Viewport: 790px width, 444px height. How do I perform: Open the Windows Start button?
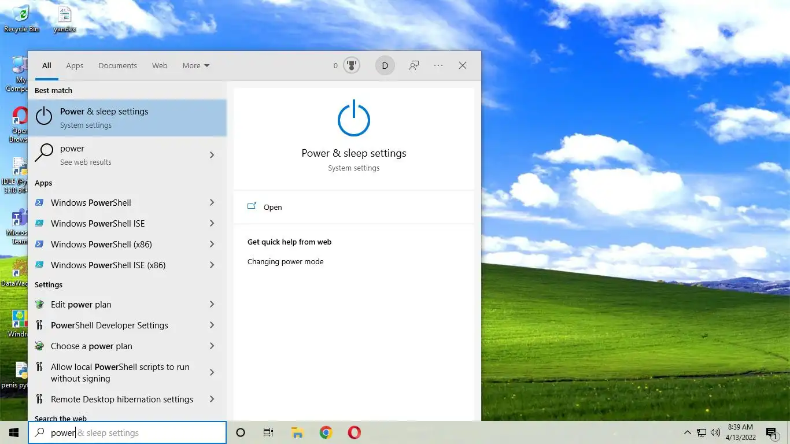(x=14, y=432)
